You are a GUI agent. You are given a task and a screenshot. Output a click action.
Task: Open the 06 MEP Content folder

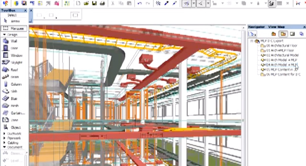281,74
